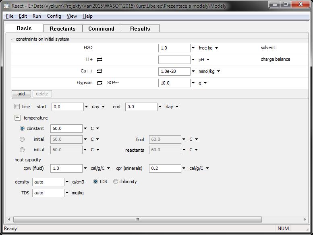Click the constant temperature field
The width and height of the screenshot is (313, 235).
coord(66,128)
